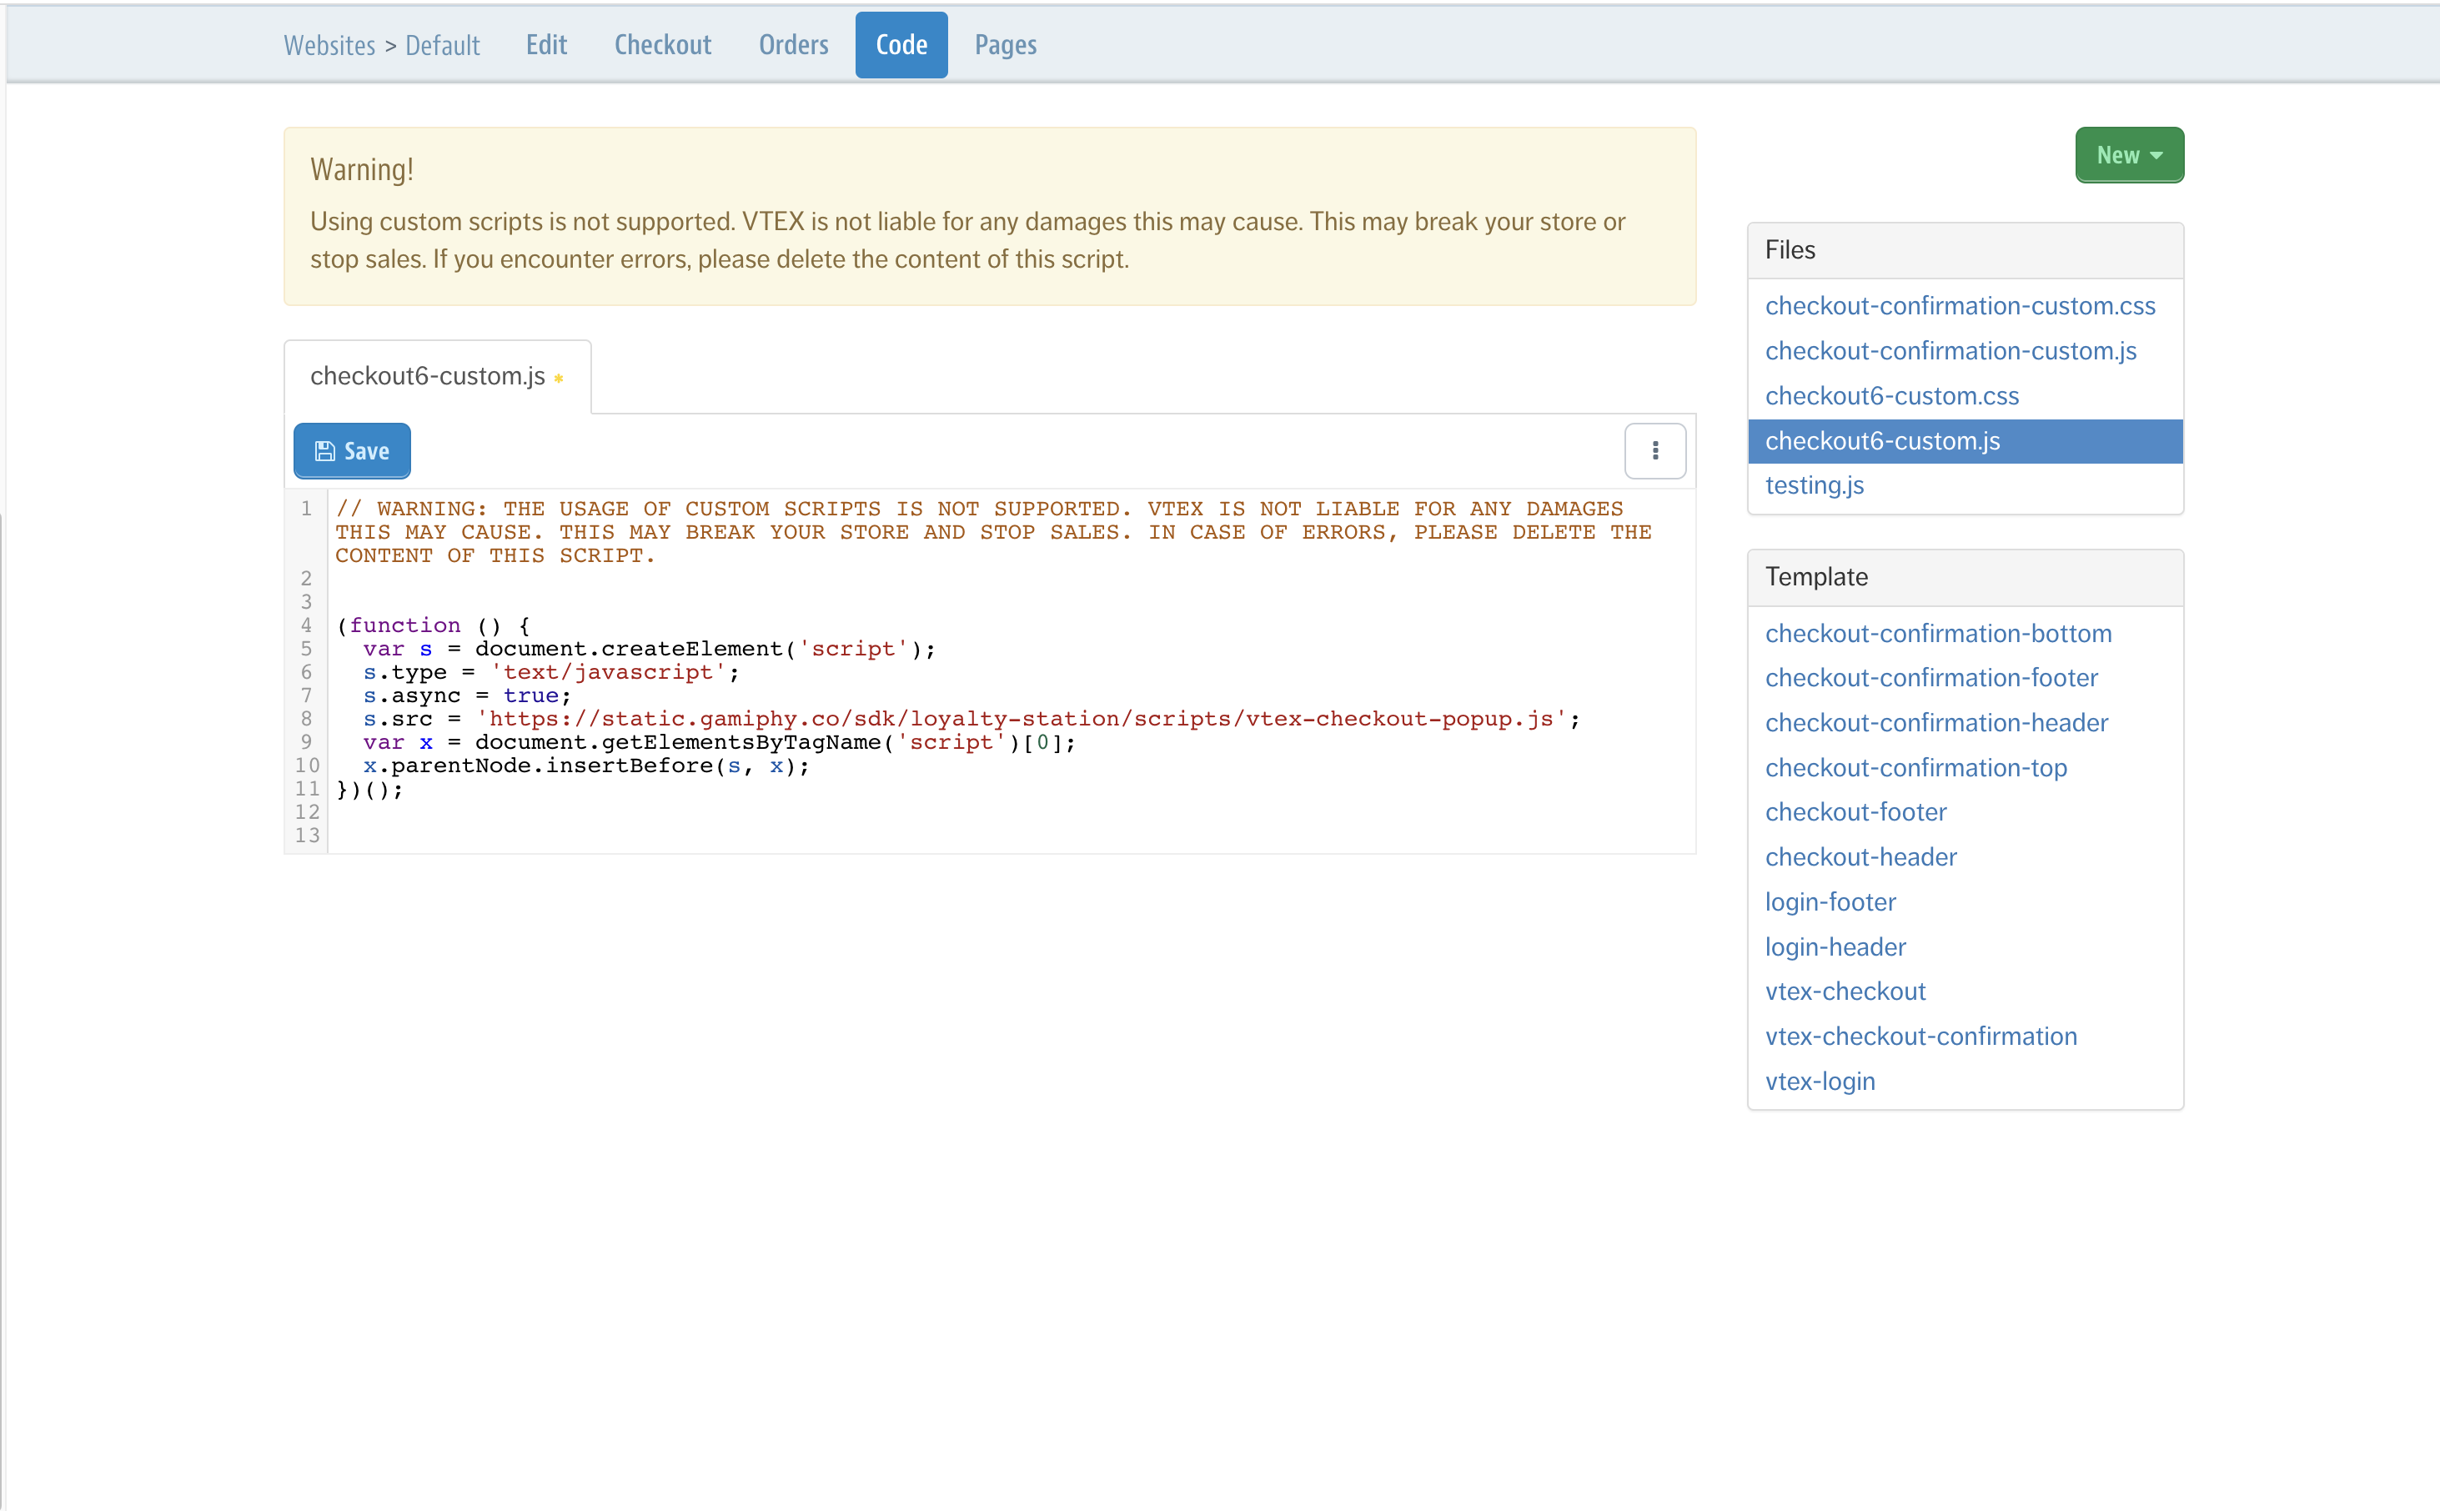This screenshot has height=1511, width=2440.
Task: Select testing.js in the Files list
Action: click(1814, 484)
